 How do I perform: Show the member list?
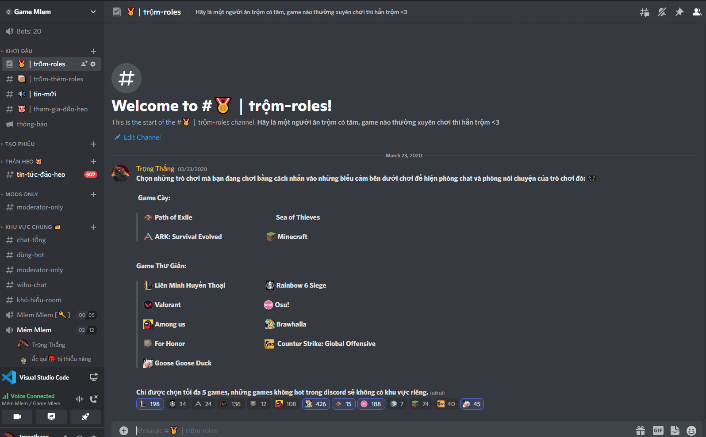coord(697,12)
